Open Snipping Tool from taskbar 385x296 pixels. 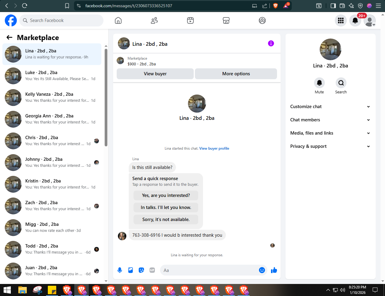click(x=37, y=290)
